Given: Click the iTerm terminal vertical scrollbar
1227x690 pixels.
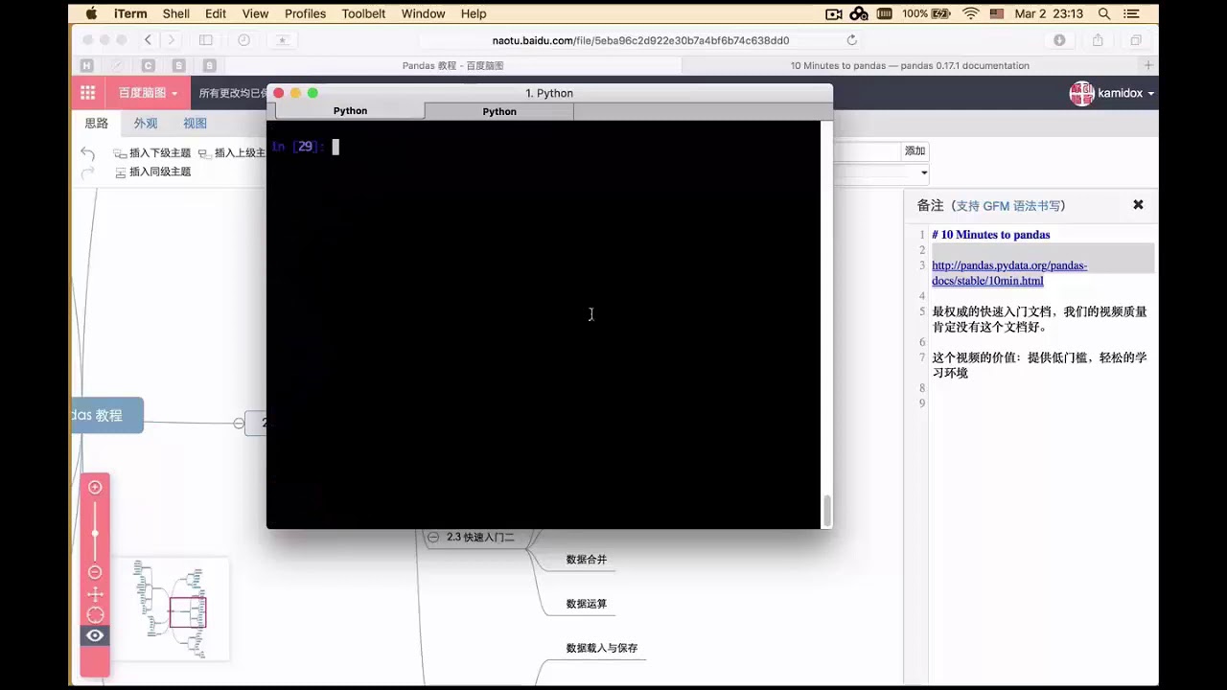Looking at the screenshot, I should pos(826,510).
